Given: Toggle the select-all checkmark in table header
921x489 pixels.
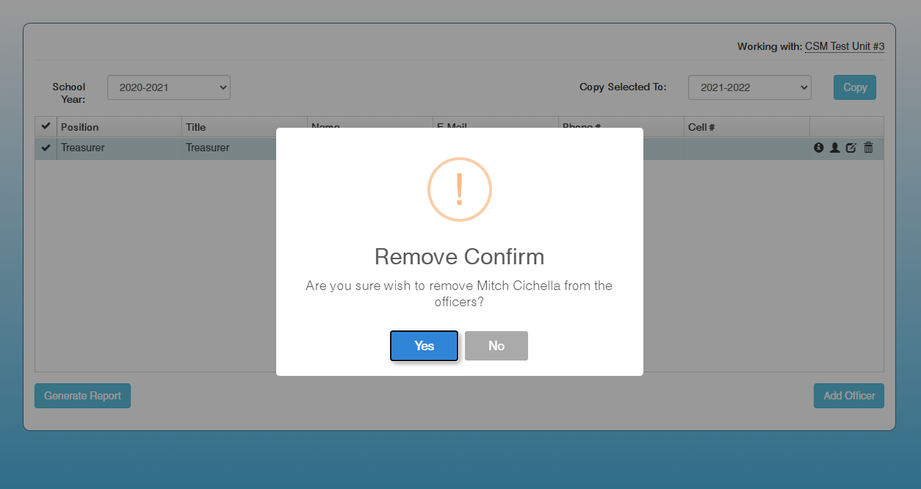Looking at the screenshot, I should coord(46,126).
